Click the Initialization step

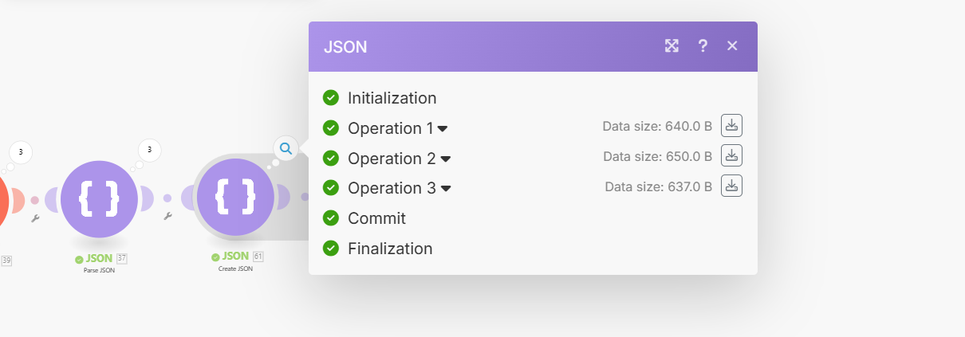tap(392, 98)
